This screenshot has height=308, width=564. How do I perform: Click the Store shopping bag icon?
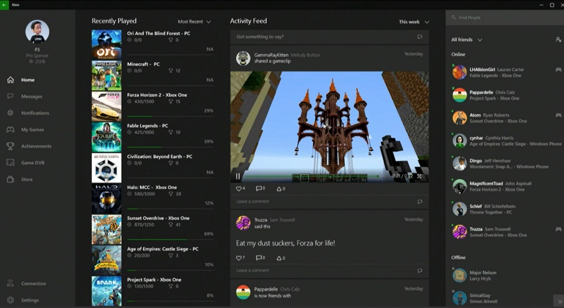(x=10, y=179)
